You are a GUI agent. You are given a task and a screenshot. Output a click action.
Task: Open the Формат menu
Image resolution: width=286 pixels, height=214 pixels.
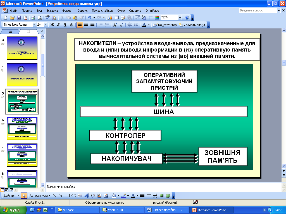coord(68,11)
